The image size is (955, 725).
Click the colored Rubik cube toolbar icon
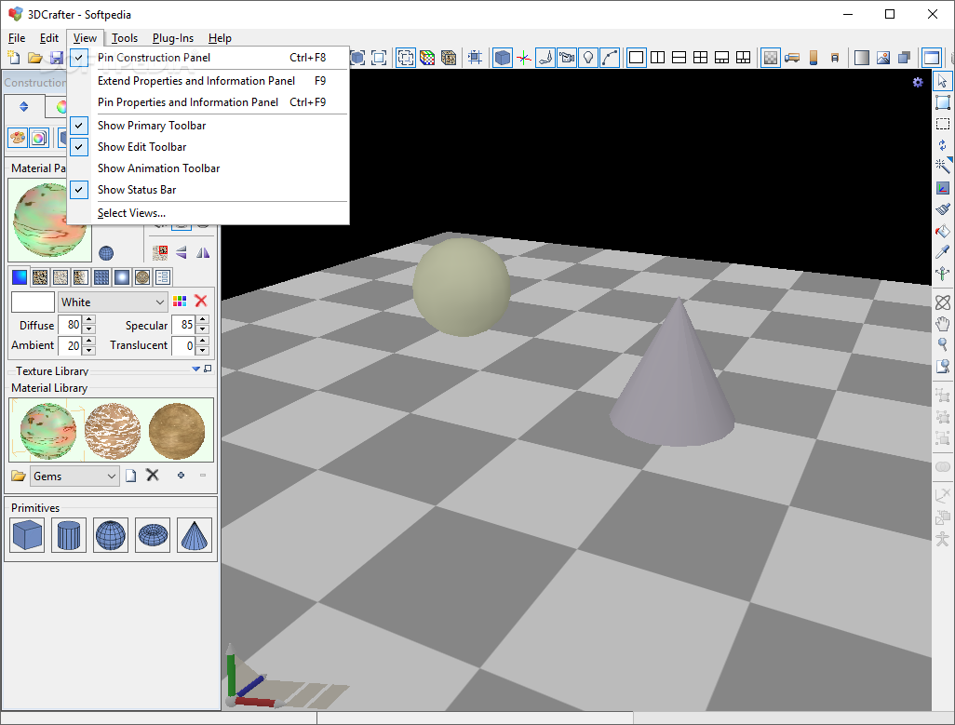click(427, 58)
